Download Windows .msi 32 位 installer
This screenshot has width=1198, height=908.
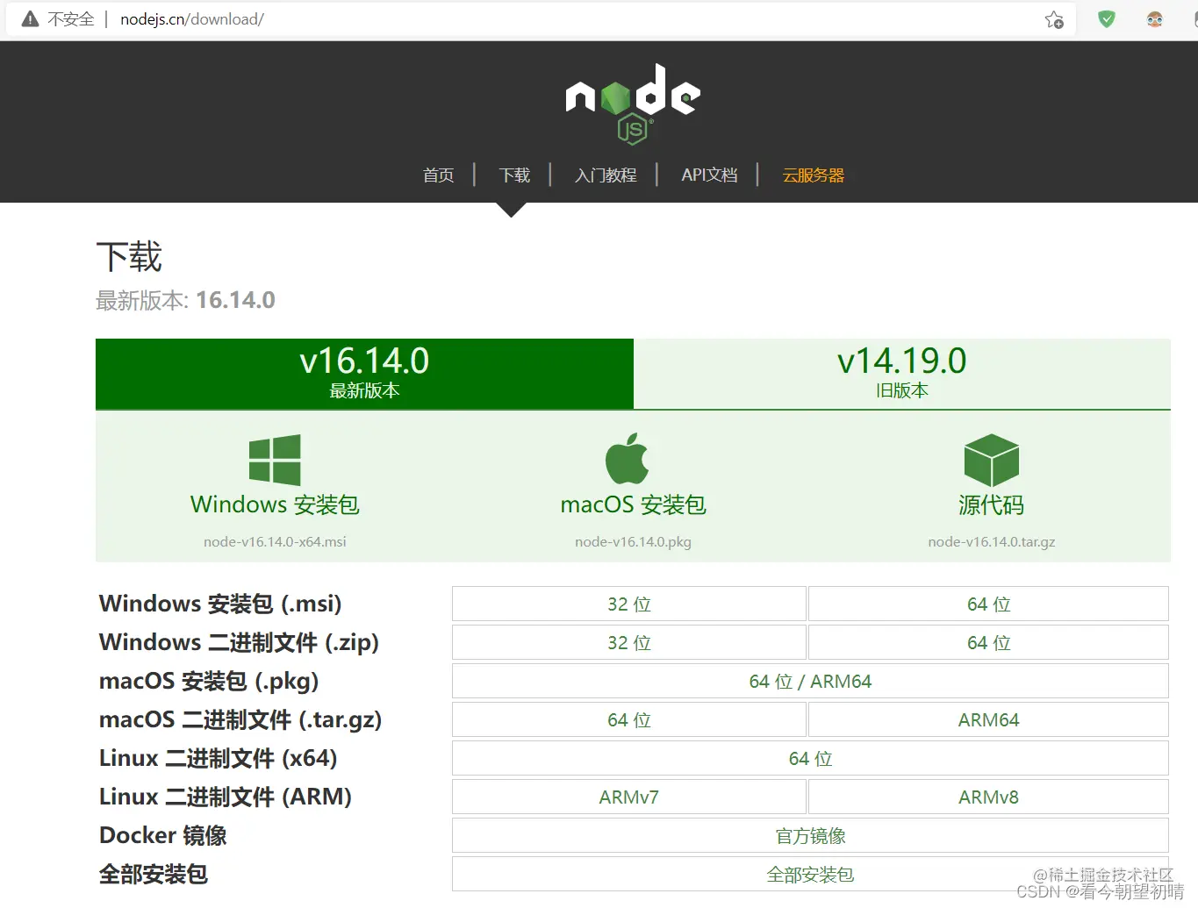629,604
